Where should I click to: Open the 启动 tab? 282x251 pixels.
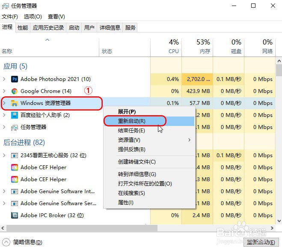[74, 28]
